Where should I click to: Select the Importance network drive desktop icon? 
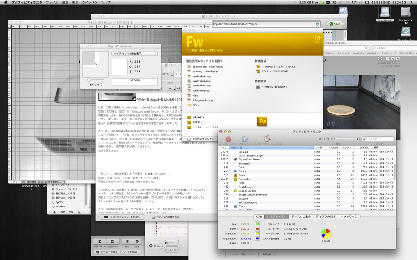(x=385, y=13)
